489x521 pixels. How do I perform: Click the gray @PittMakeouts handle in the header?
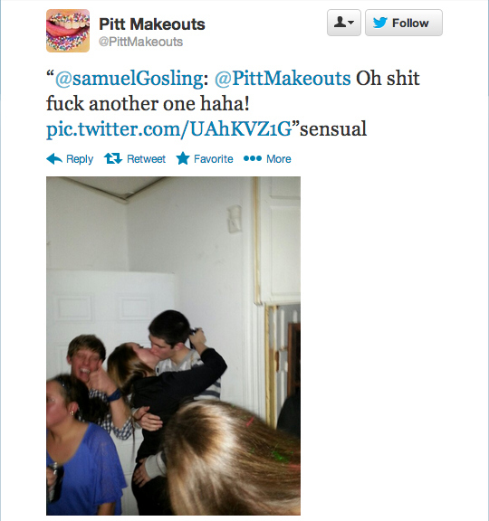pos(141,42)
